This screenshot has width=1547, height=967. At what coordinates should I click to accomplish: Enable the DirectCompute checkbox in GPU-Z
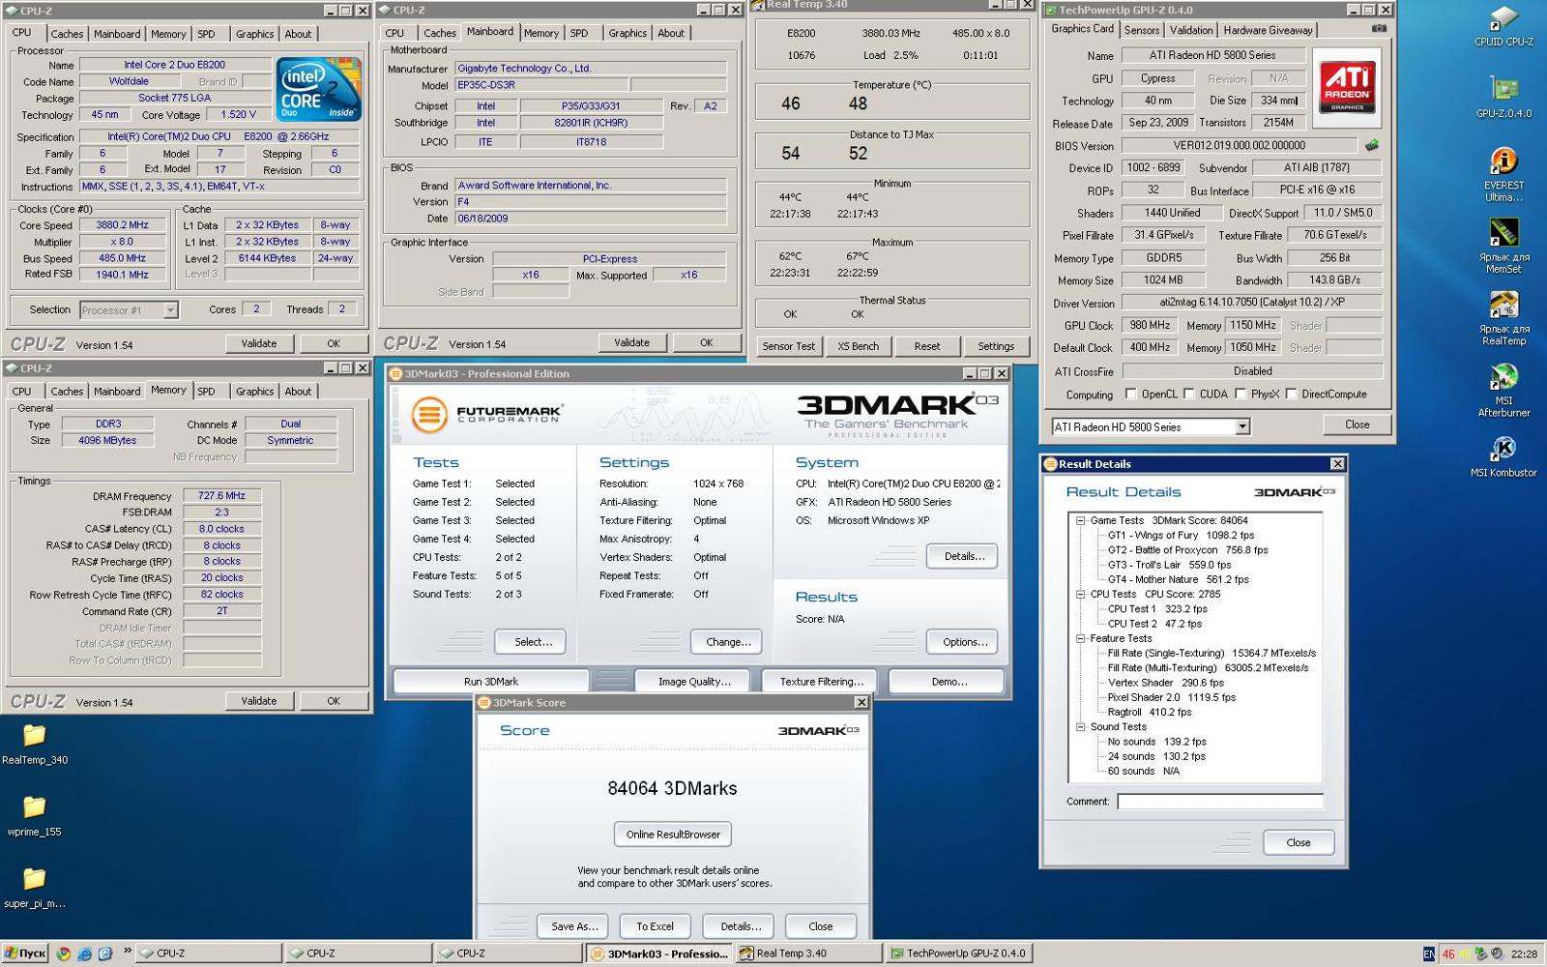tap(1291, 394)
